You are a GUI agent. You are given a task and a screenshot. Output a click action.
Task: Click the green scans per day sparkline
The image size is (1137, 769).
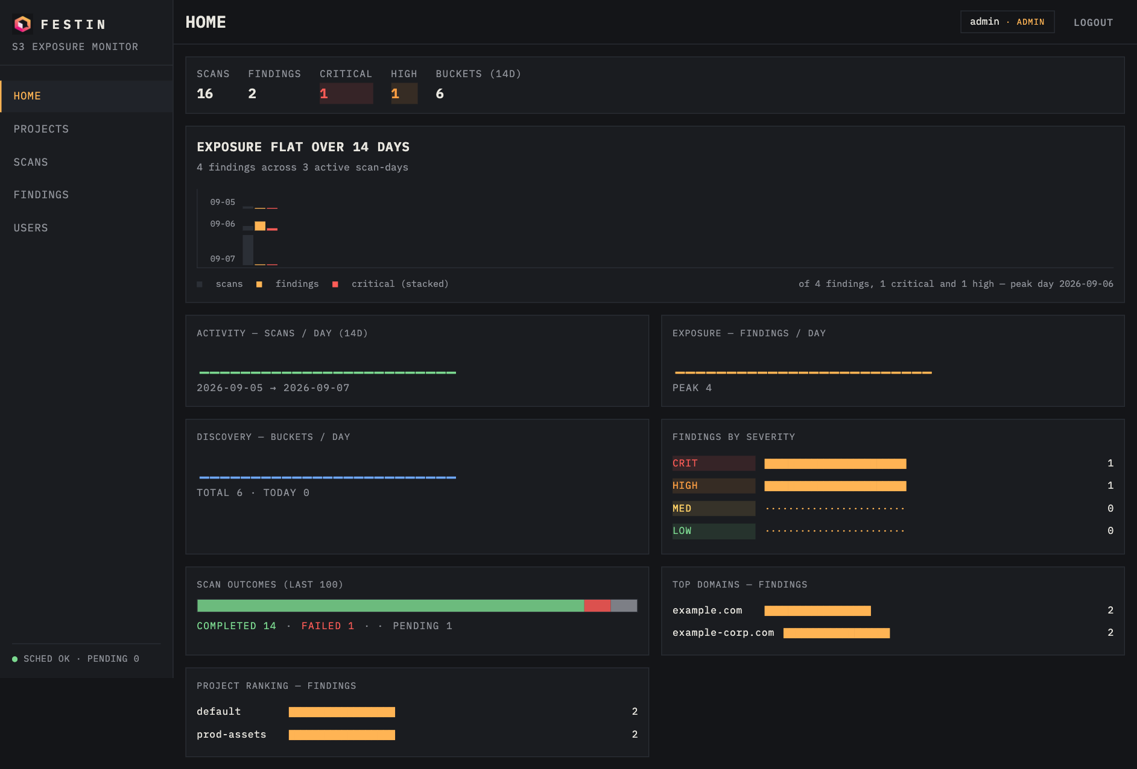click(x=328, y=372)
